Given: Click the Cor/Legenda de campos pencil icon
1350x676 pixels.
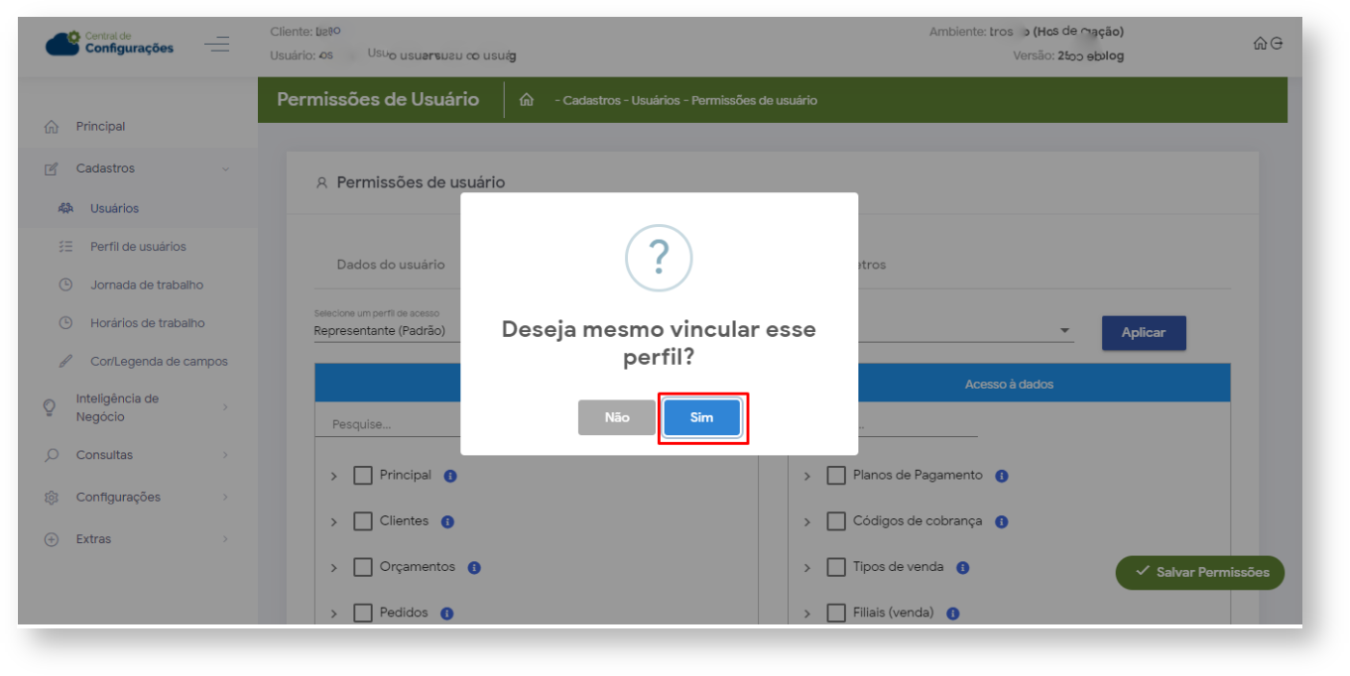Looking at the screenshot, I should pyautogui.click(x=66, y=362).
